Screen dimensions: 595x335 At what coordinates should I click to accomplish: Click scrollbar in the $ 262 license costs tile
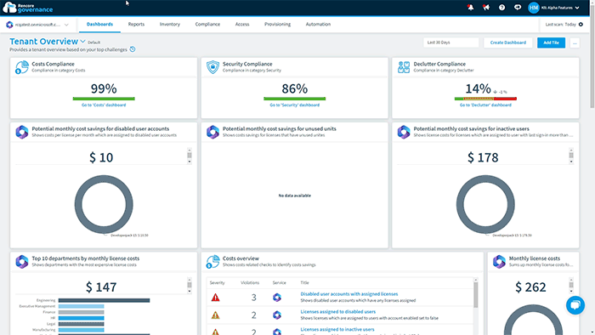[x=571, y=286]
